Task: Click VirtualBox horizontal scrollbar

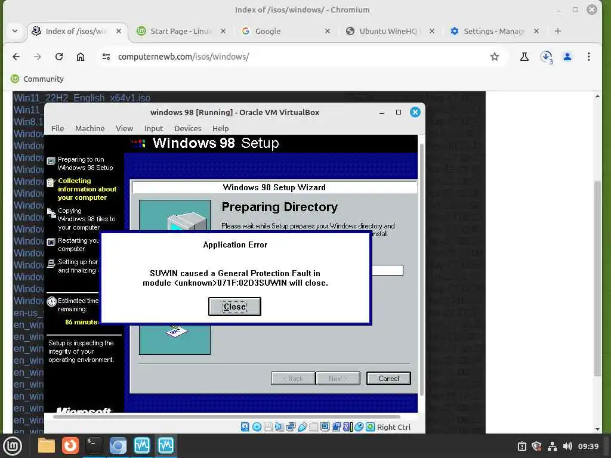Action: coord(227,416)
